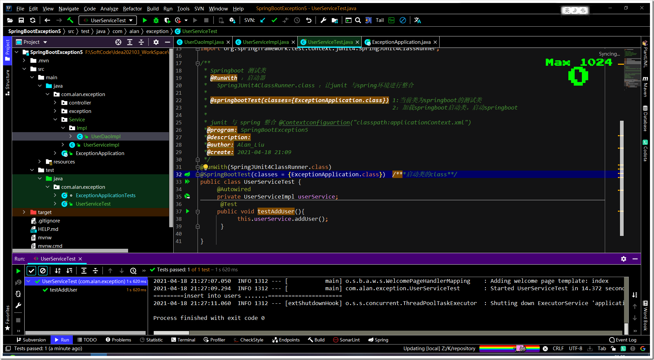The width and height of the screenshot is (654, 360).
Task: Click Show test history clock icon
Action: tap(133, 271)
